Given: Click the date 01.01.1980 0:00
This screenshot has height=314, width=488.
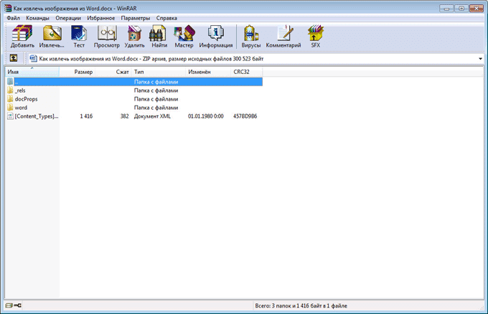Looking at the screenshot, I should pos(206,116).
